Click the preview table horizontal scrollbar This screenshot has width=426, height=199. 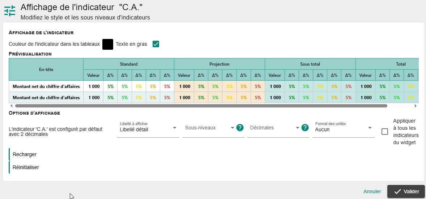click(201, 106)
